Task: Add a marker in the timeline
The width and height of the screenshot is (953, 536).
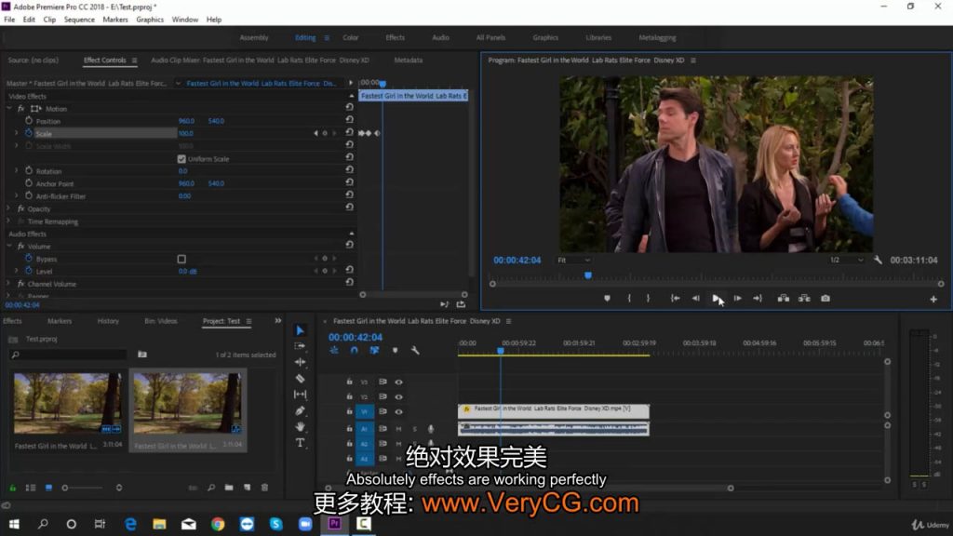Action: pos(395,351)
